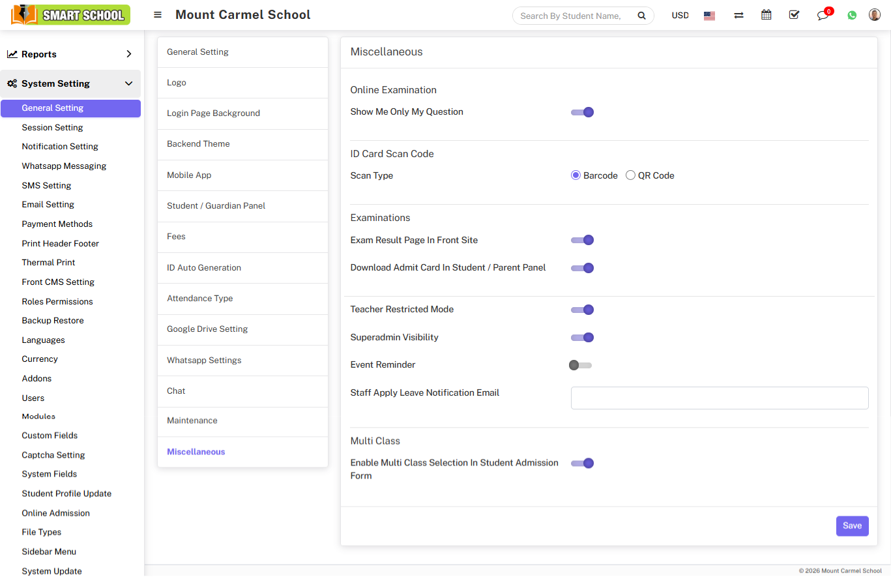The image size is (891, 577).
Task: Open the calendar icon in header
Action: (767, 15)
